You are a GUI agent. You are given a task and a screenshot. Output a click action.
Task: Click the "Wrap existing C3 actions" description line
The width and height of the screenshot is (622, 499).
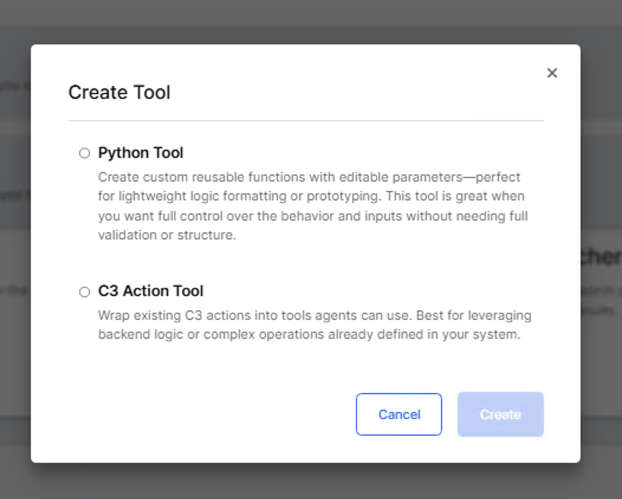(x=315, y=315)
